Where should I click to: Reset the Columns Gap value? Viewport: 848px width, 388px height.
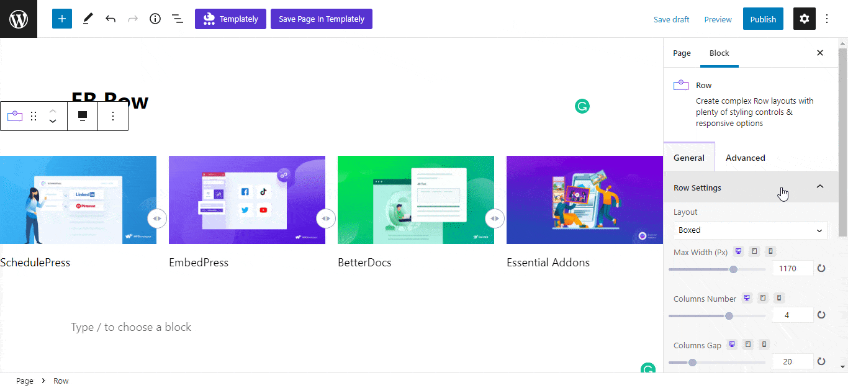(821, 361)
